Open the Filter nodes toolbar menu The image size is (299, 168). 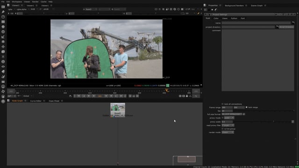pyautogui.click(x=3, y=32)
